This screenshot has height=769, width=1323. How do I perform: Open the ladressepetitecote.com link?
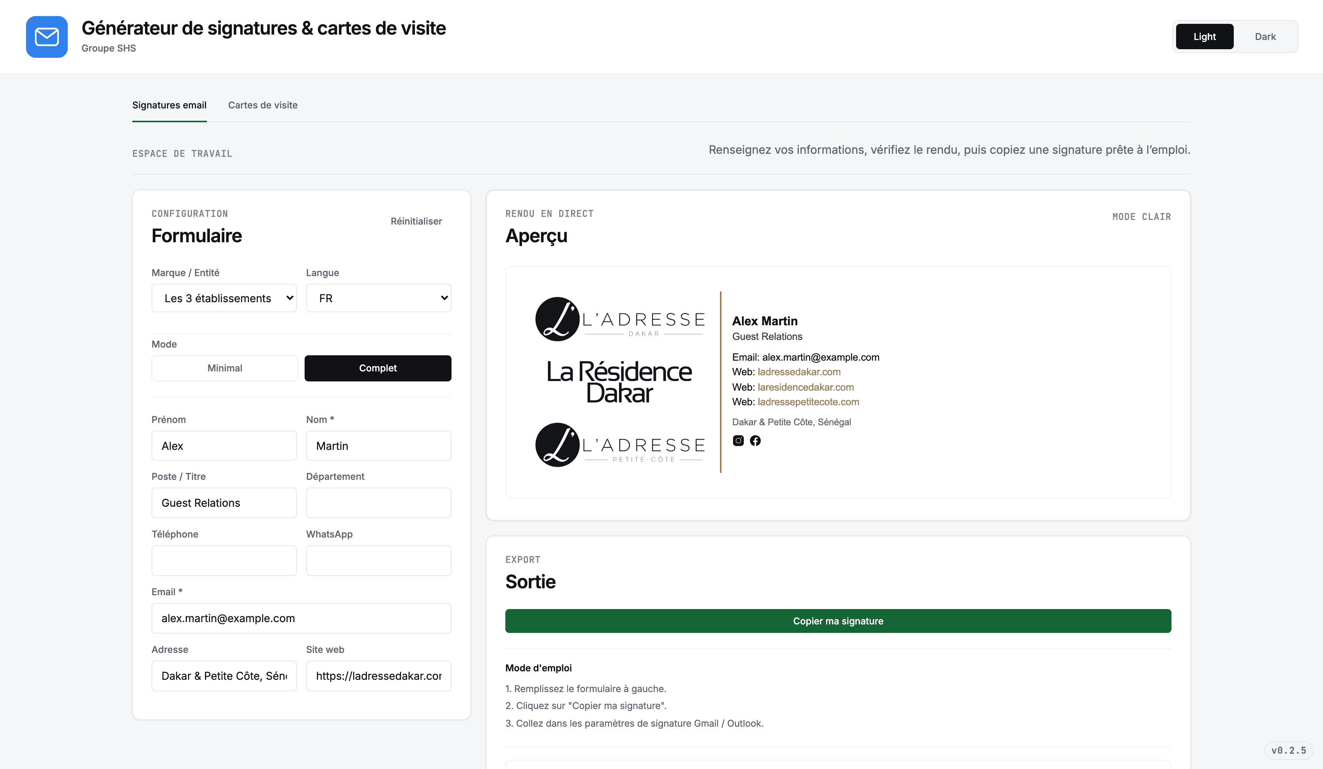coord(808,401)
